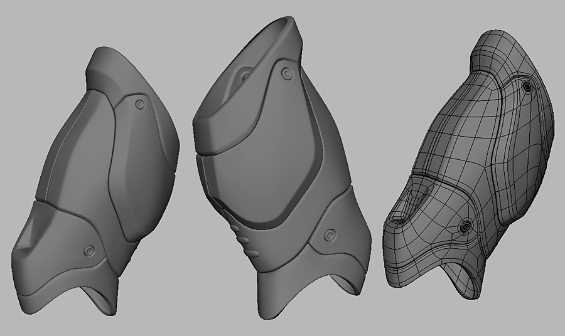Select the recessed top-left rivet on middle model
Image resolution: width=565 pixels, height=336 pixels.
pyautogui.click(x=244, y=76)
